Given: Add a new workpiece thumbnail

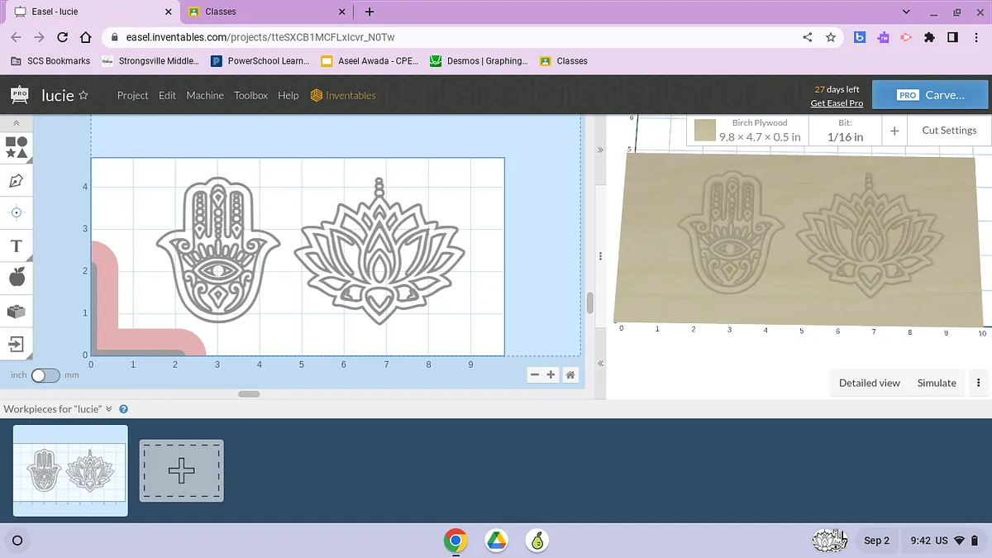Looking at the screenshot, I should (181, 470).
